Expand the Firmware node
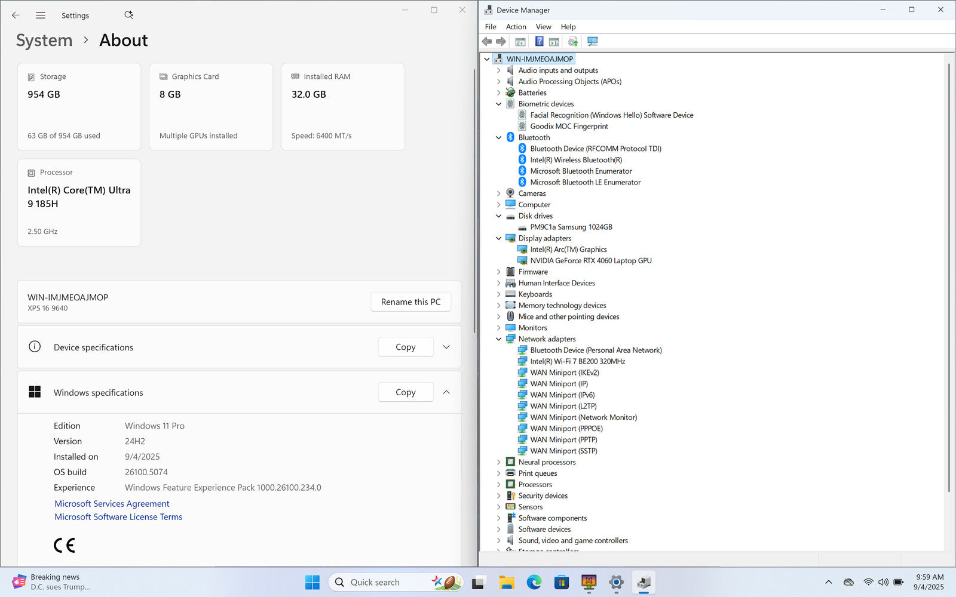 pos(499,272)
